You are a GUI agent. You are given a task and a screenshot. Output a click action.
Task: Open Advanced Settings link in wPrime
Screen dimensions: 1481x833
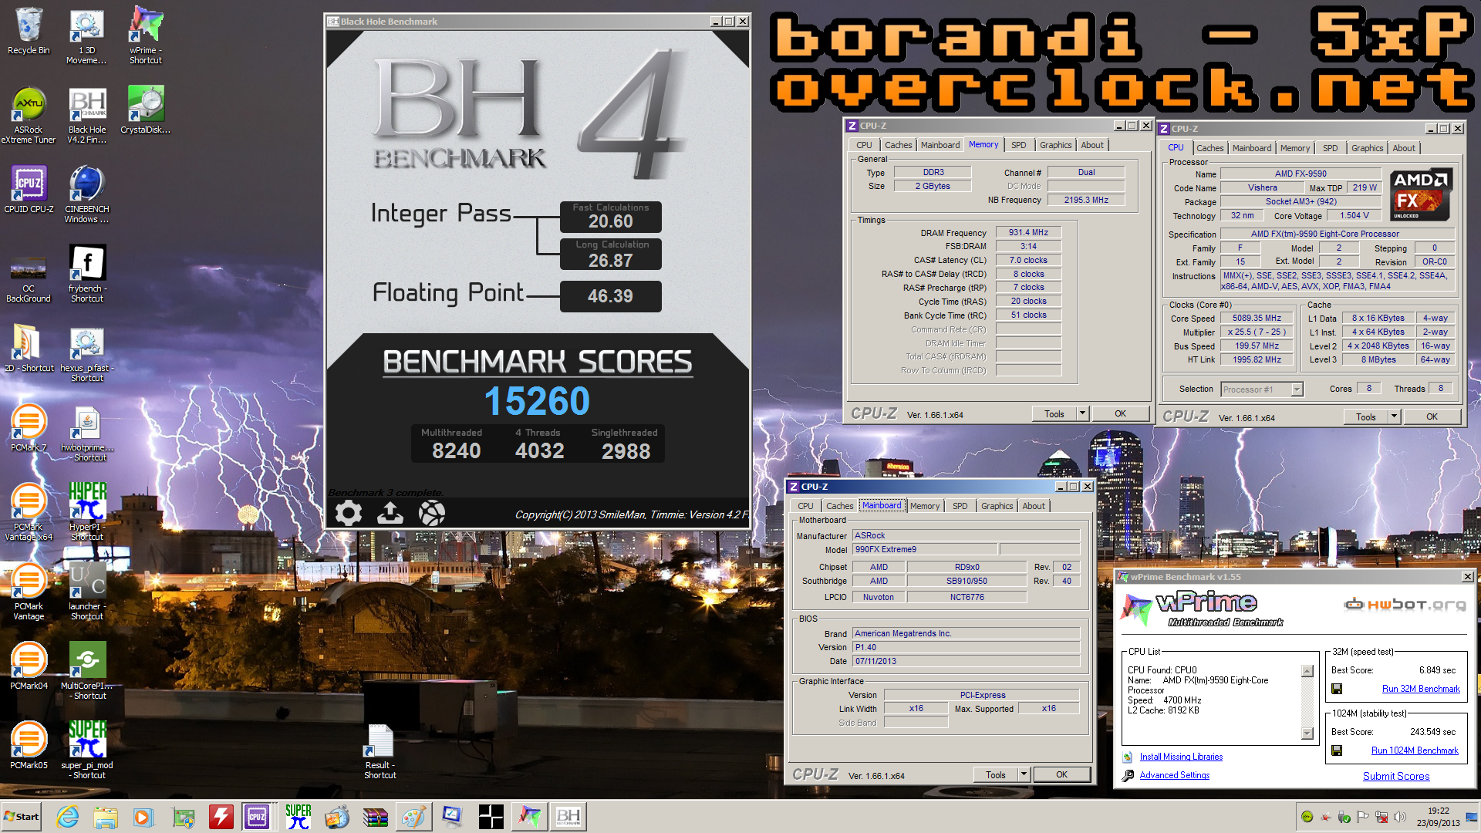pyautogui.click(x=1174, y=775)
